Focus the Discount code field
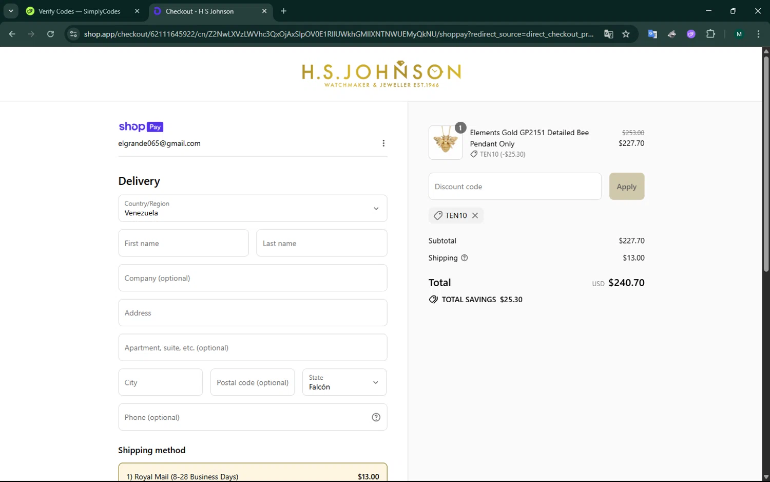Screen dimensions: 770x482 [x=515, y=187]
